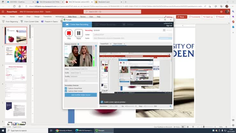Open Chrome from the Windows taskbar

[x=57, y=130]
